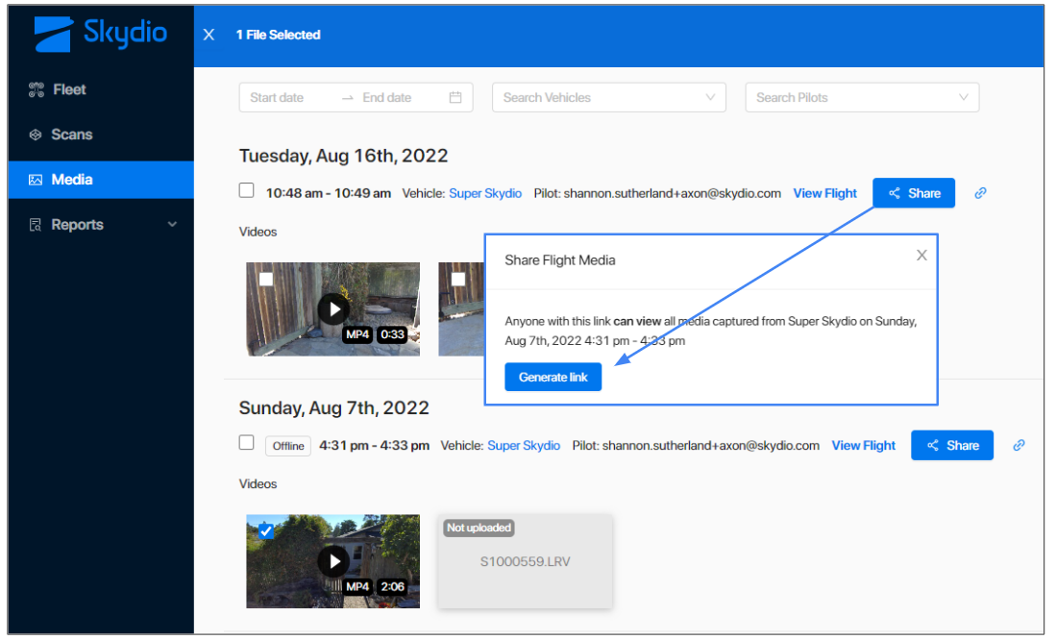Go to Fleet in the sidebar

pyautogui.click(x=69, y=89)
